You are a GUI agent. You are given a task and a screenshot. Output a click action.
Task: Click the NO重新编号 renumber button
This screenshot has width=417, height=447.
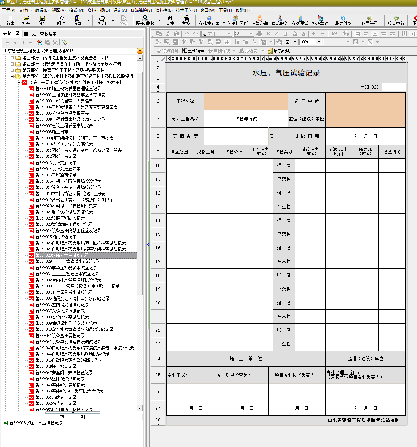coord(193,51)
